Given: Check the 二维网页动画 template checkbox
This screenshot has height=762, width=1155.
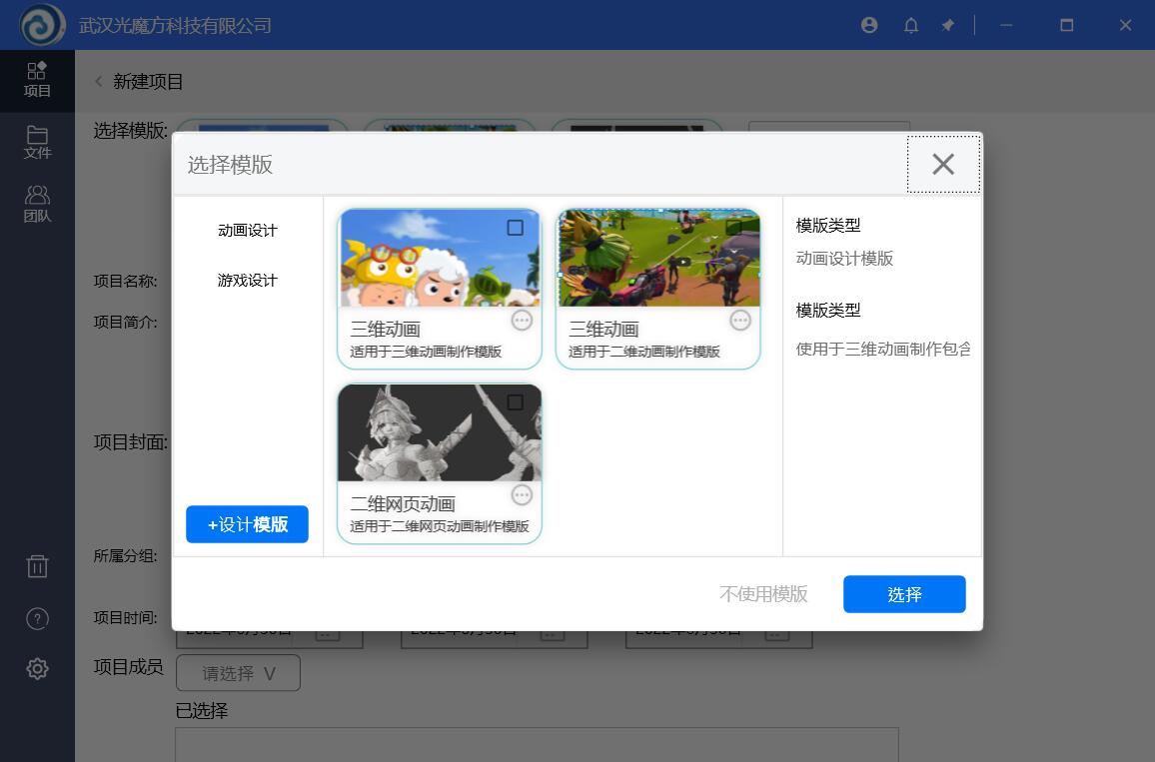Looking at the screenshot, I should [515, 402].
